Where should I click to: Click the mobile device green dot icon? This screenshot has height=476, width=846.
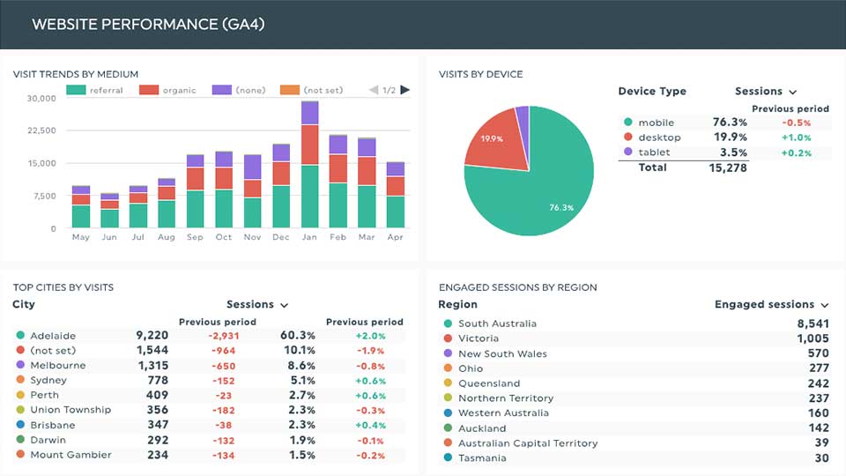click(x=628, y=122)
